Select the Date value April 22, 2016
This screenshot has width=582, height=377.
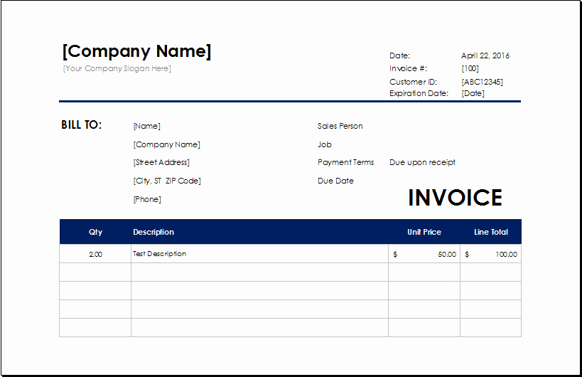[485, 55]
